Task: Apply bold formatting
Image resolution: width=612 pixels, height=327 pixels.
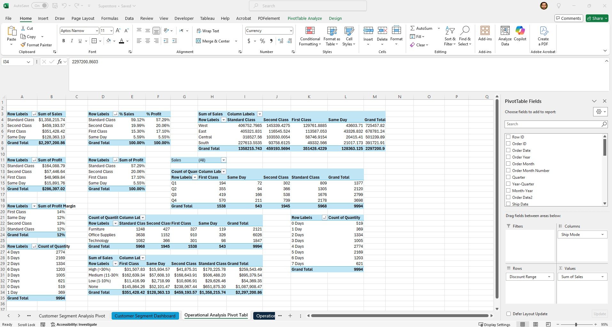Action: click(64, 41)
